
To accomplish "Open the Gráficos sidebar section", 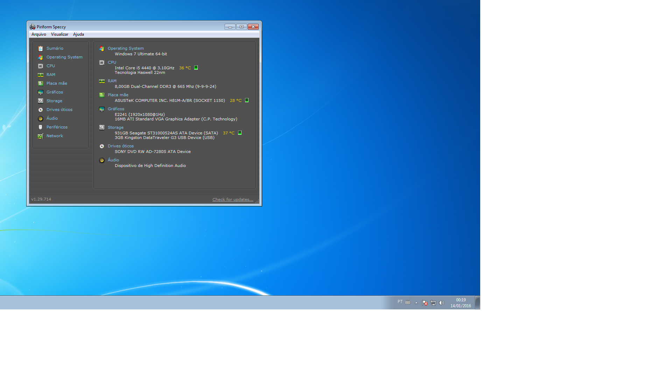I will (55, 92).
